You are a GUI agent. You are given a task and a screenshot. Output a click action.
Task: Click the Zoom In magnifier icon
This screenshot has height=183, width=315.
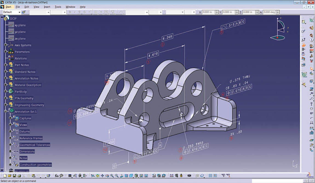(x=112, y=176)
